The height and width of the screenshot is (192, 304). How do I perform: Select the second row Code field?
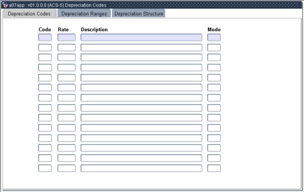(45, 47)
